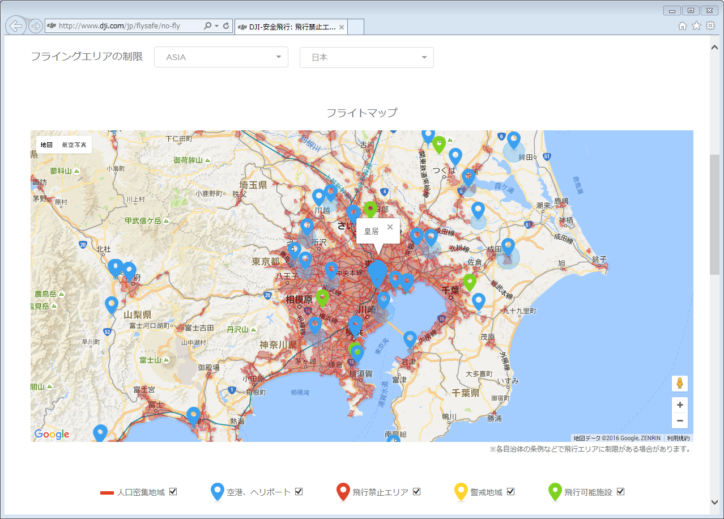Close the DJI-安全飛行 tab

pos(342,27)
